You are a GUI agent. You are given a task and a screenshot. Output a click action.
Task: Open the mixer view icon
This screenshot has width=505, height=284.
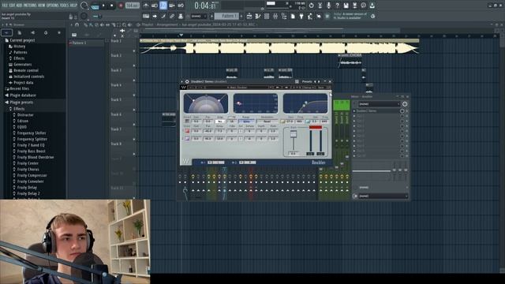[275, 16]
